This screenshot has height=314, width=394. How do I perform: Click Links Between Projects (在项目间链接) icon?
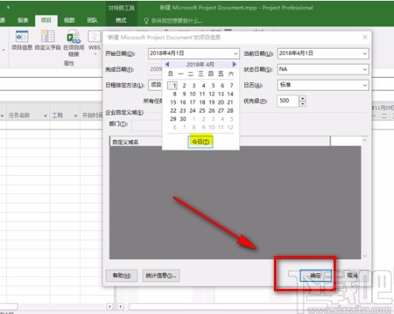pos(74,43)
